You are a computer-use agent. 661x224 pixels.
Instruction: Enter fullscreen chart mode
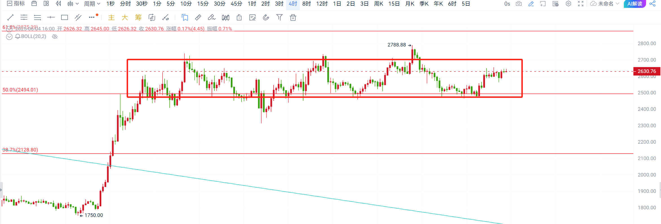pyautogui.click(x=581, y=4)
